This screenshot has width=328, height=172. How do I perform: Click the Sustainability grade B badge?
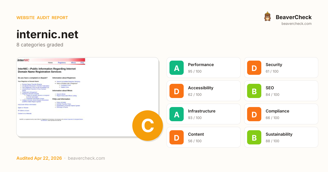pos(254,137)
